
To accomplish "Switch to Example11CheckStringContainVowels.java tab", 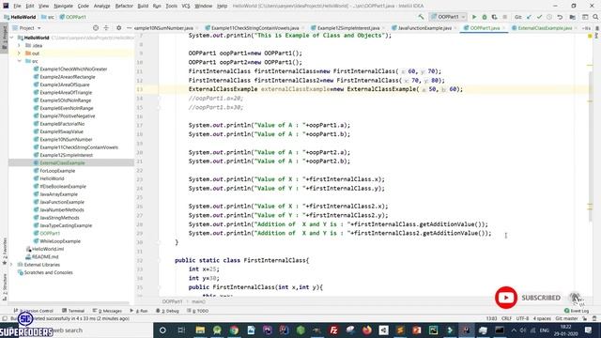I will click(254, 28).
